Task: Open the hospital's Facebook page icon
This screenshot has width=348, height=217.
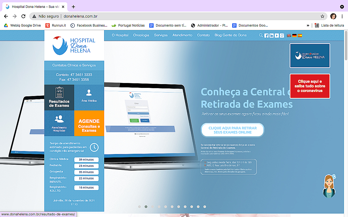Action: 266,36
